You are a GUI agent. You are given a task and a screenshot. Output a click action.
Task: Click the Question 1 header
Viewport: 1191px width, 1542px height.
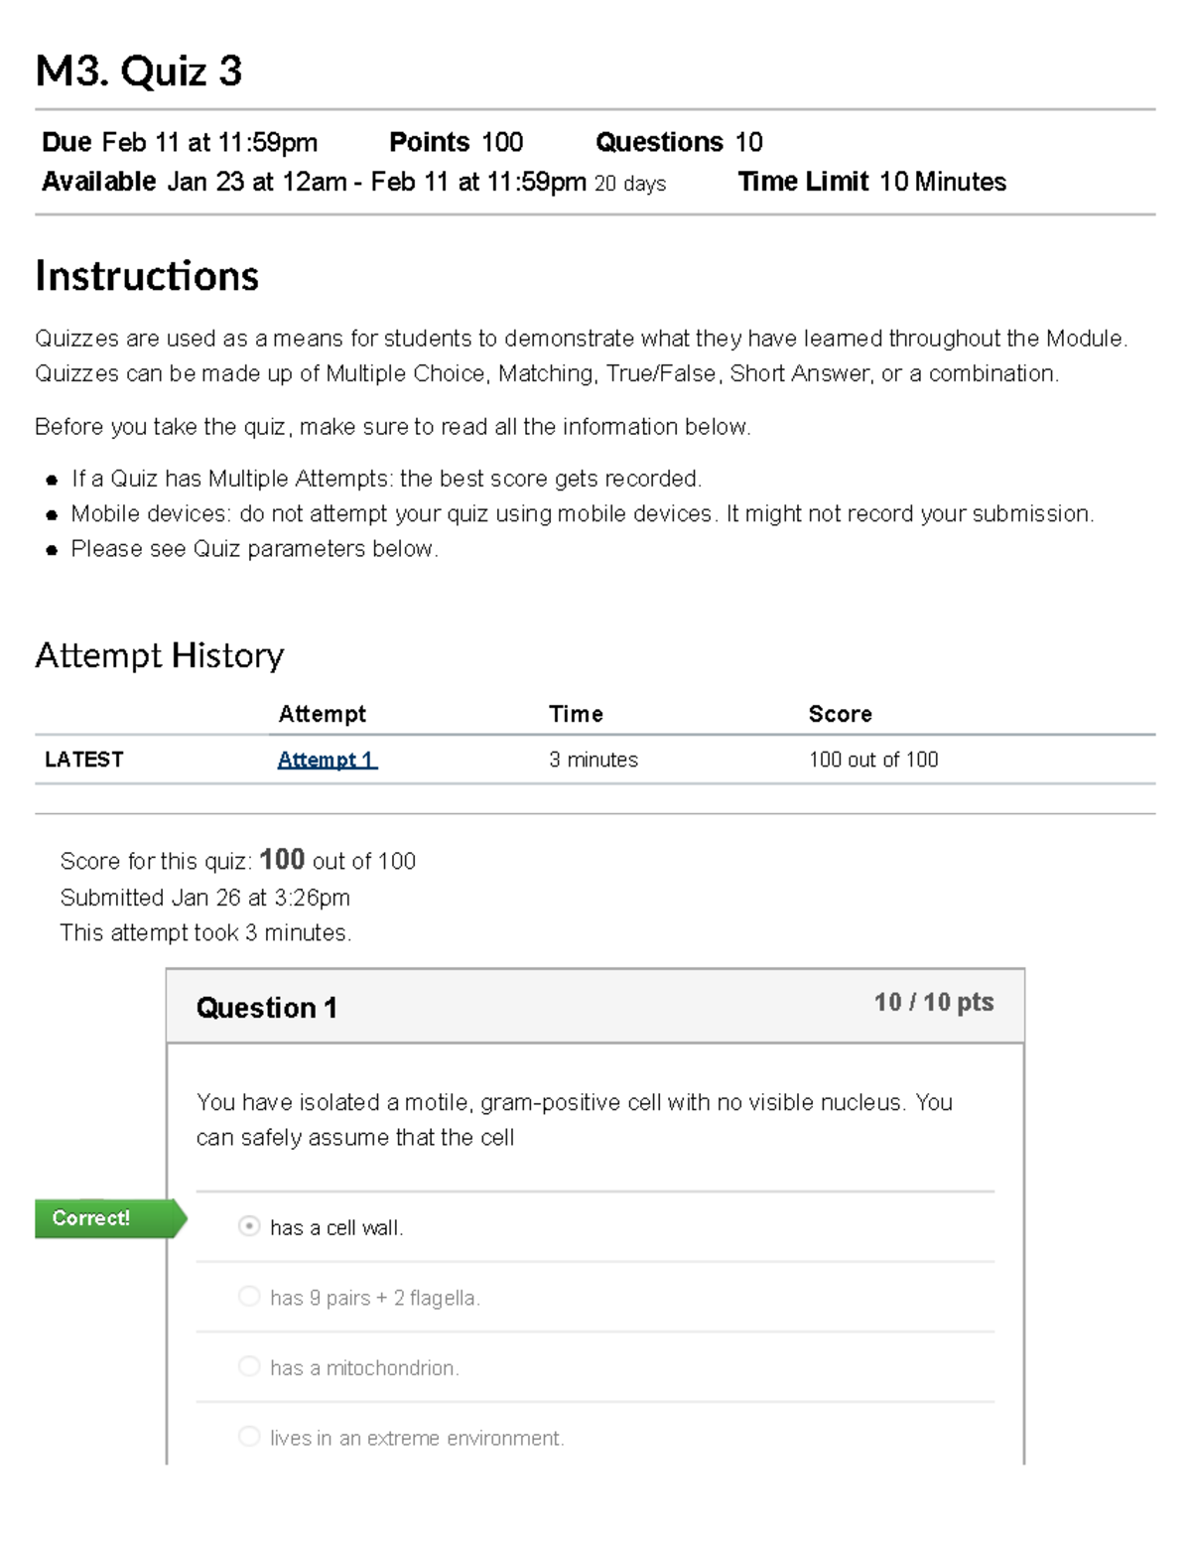[x=267, y=1008]
